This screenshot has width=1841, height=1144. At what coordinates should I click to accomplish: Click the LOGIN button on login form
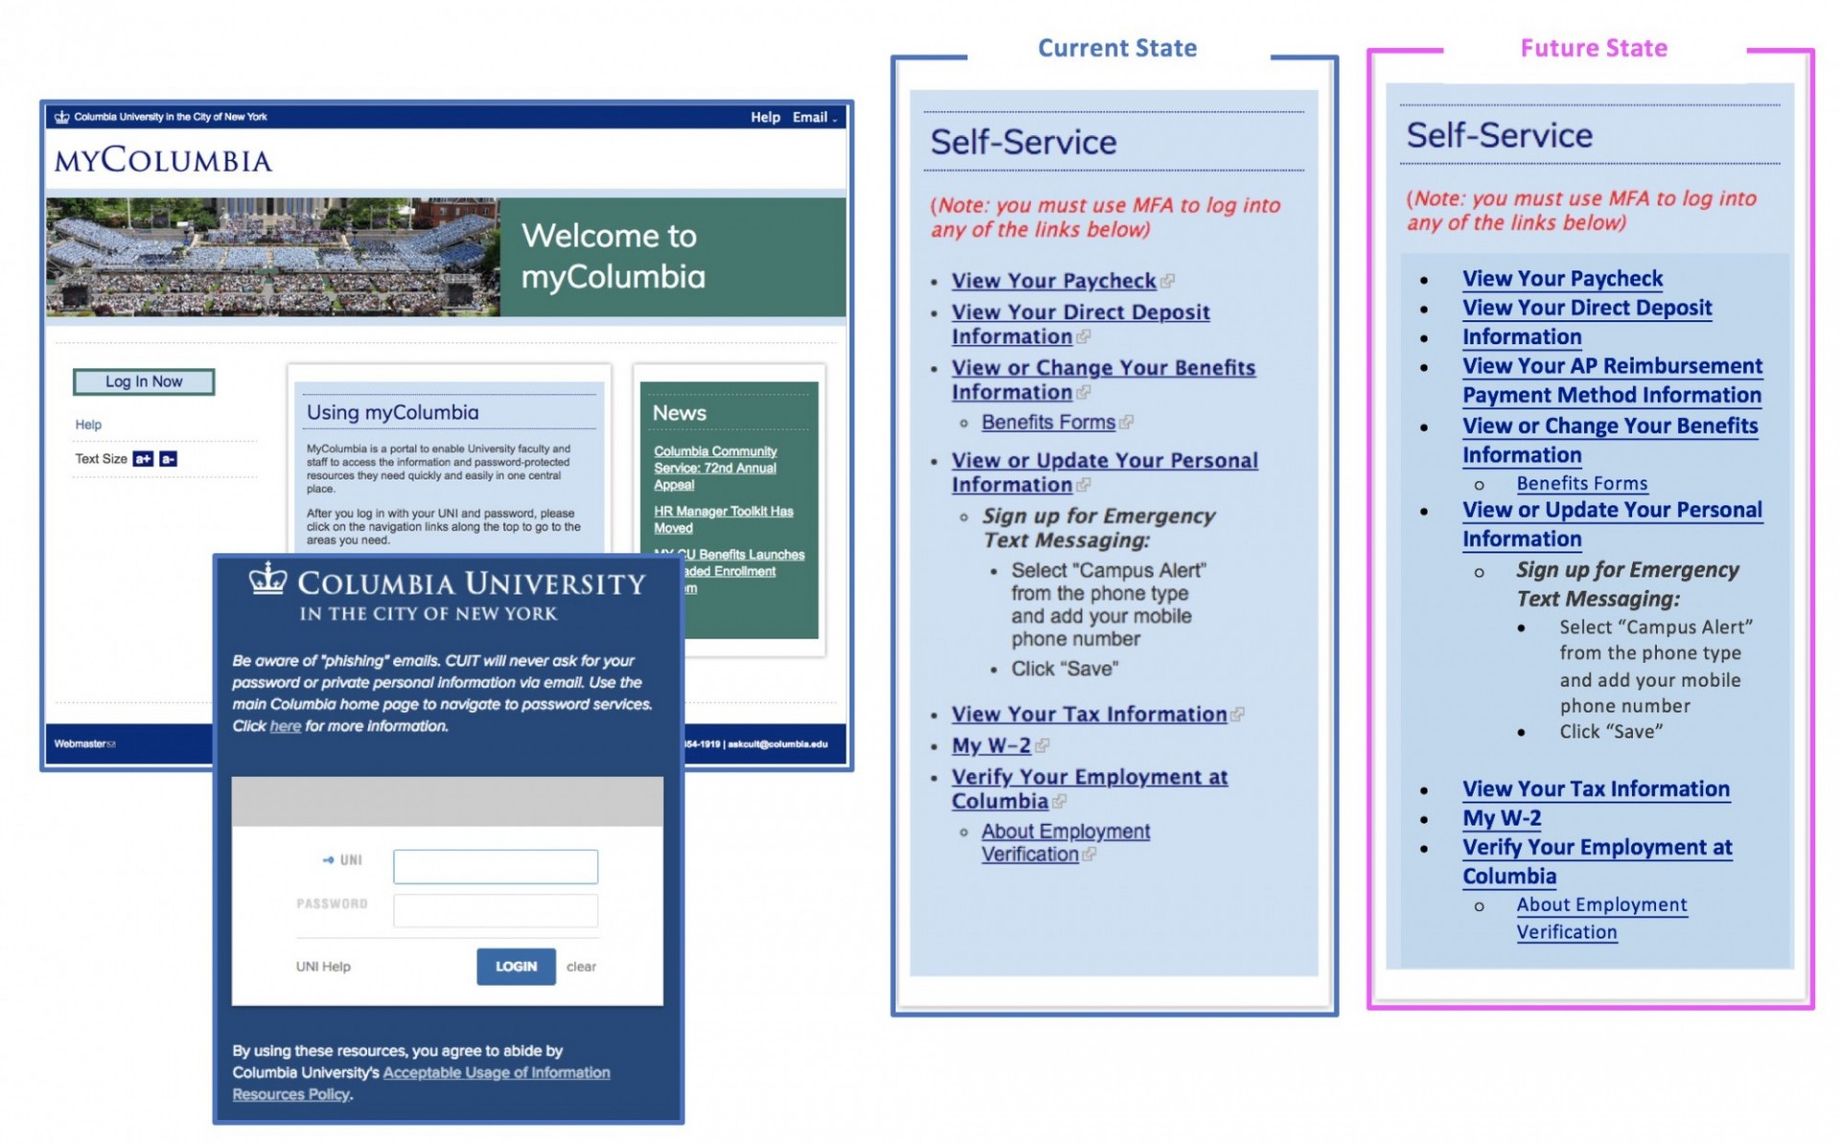pyautogui.click(x=513, y=965)
